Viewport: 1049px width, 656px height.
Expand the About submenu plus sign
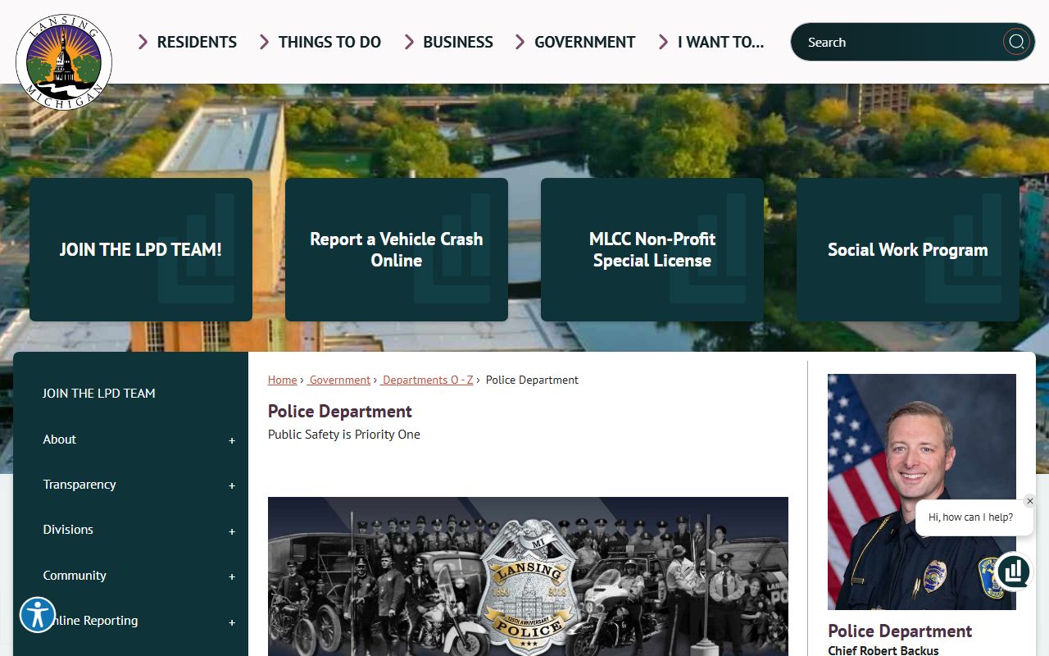[232, 440]
